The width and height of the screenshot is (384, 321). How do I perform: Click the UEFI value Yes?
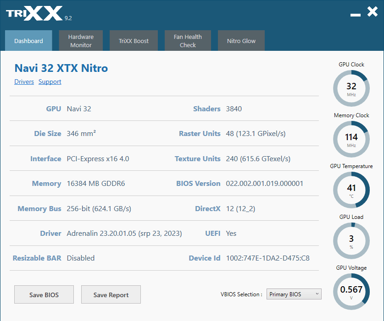[x=231, y=234]
